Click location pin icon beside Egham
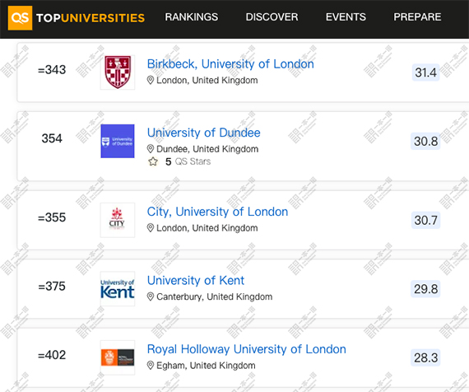 151,366
